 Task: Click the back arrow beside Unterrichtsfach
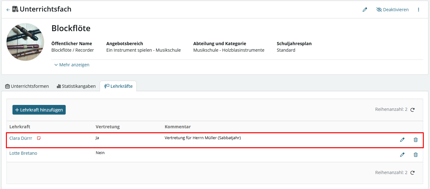[8, 10]
